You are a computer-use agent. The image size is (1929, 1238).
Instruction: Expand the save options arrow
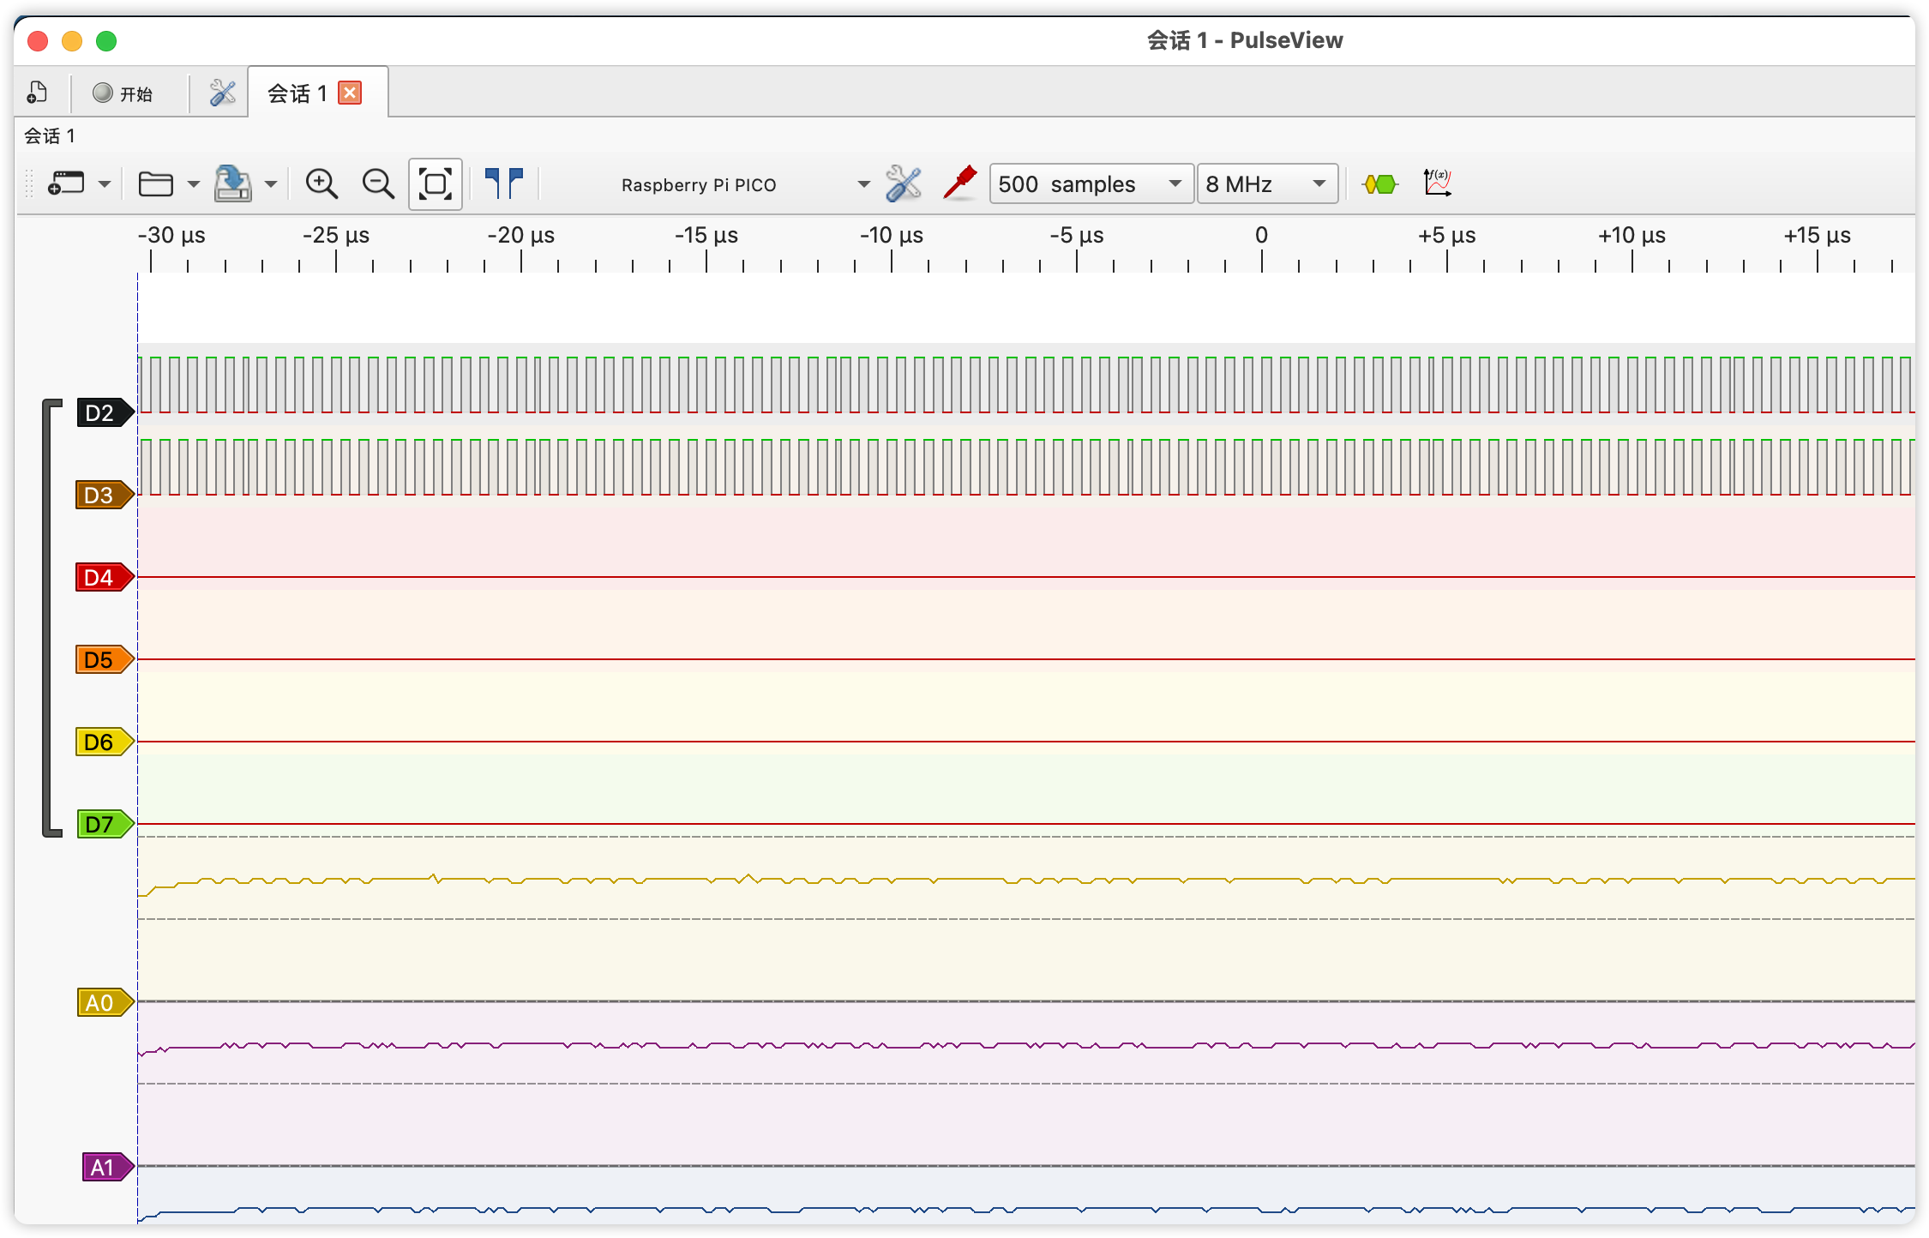[271, 183]
